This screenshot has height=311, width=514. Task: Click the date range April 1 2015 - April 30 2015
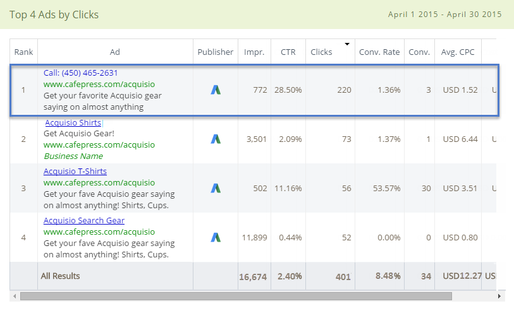tap(445, 15)
